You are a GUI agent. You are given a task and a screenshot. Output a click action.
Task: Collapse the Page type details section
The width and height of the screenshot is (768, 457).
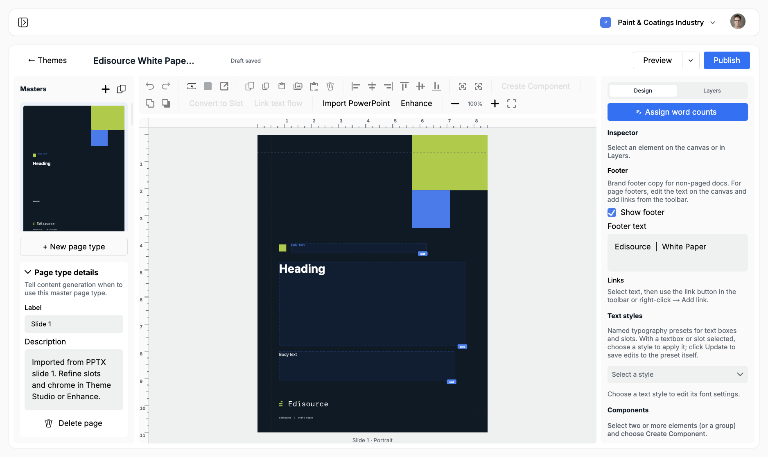pyautogui.click(x=61, y=272)
